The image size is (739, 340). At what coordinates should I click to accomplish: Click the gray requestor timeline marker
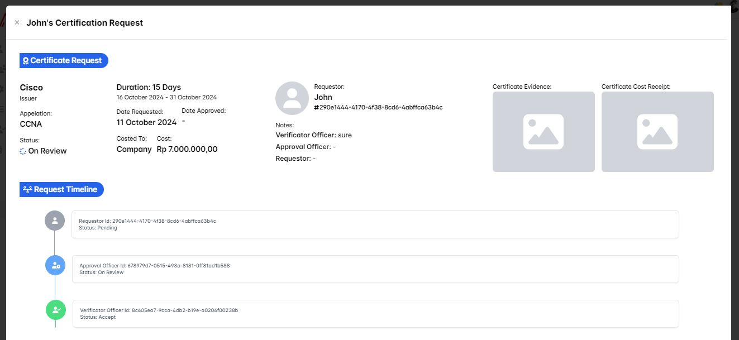(55, 221)
